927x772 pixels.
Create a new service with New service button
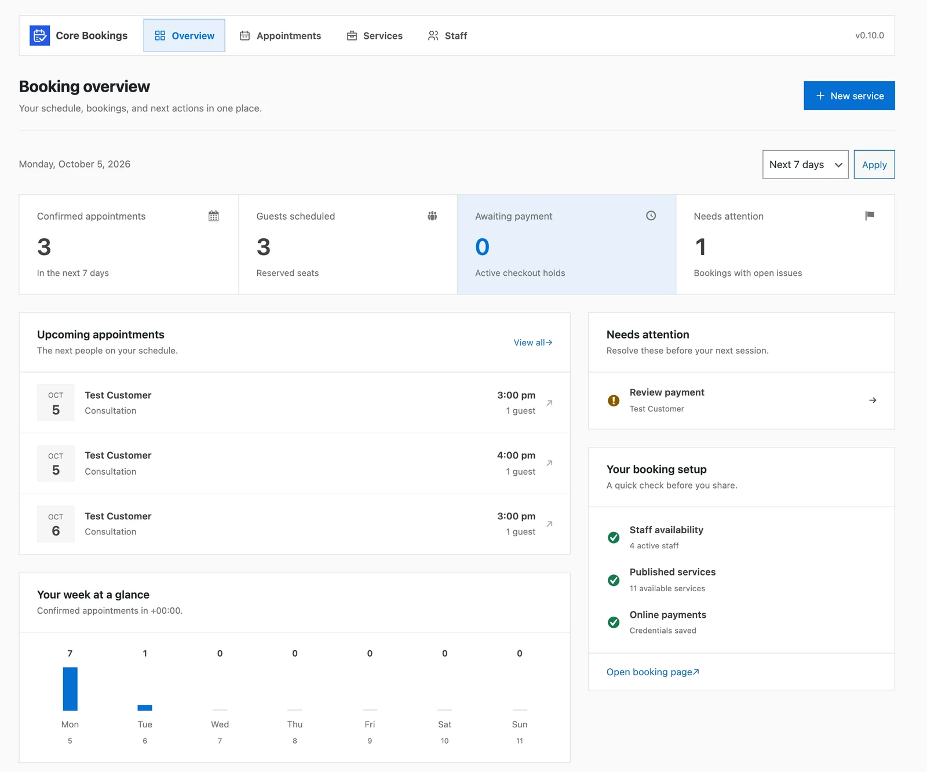tap(849, 96)
